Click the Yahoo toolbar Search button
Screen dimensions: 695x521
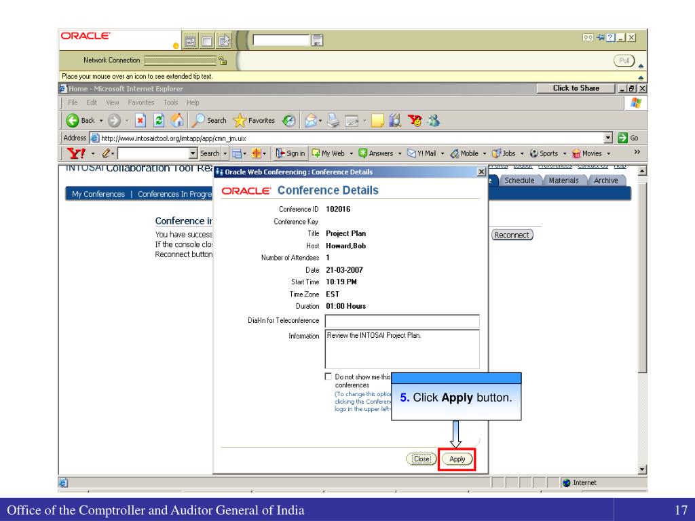tap(210, 153)
